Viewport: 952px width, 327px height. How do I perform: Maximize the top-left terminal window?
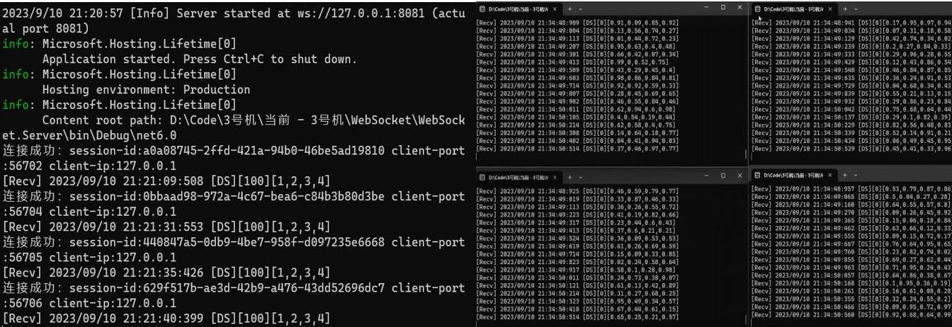coord(722,7)
